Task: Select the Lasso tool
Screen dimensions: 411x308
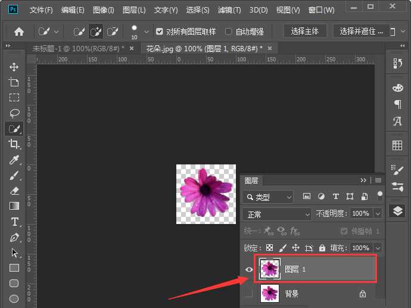Action: 14,113
